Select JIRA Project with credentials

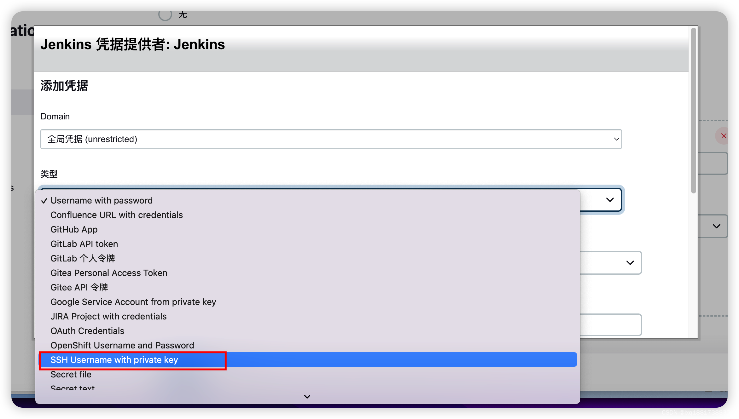pyautogui.click(x=307, y=316)
